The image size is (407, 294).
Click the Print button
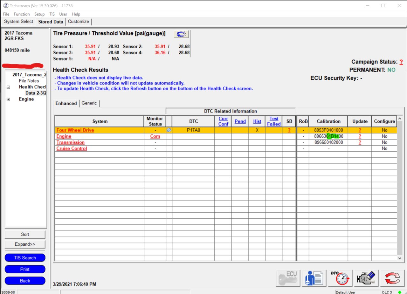point(25,269)
